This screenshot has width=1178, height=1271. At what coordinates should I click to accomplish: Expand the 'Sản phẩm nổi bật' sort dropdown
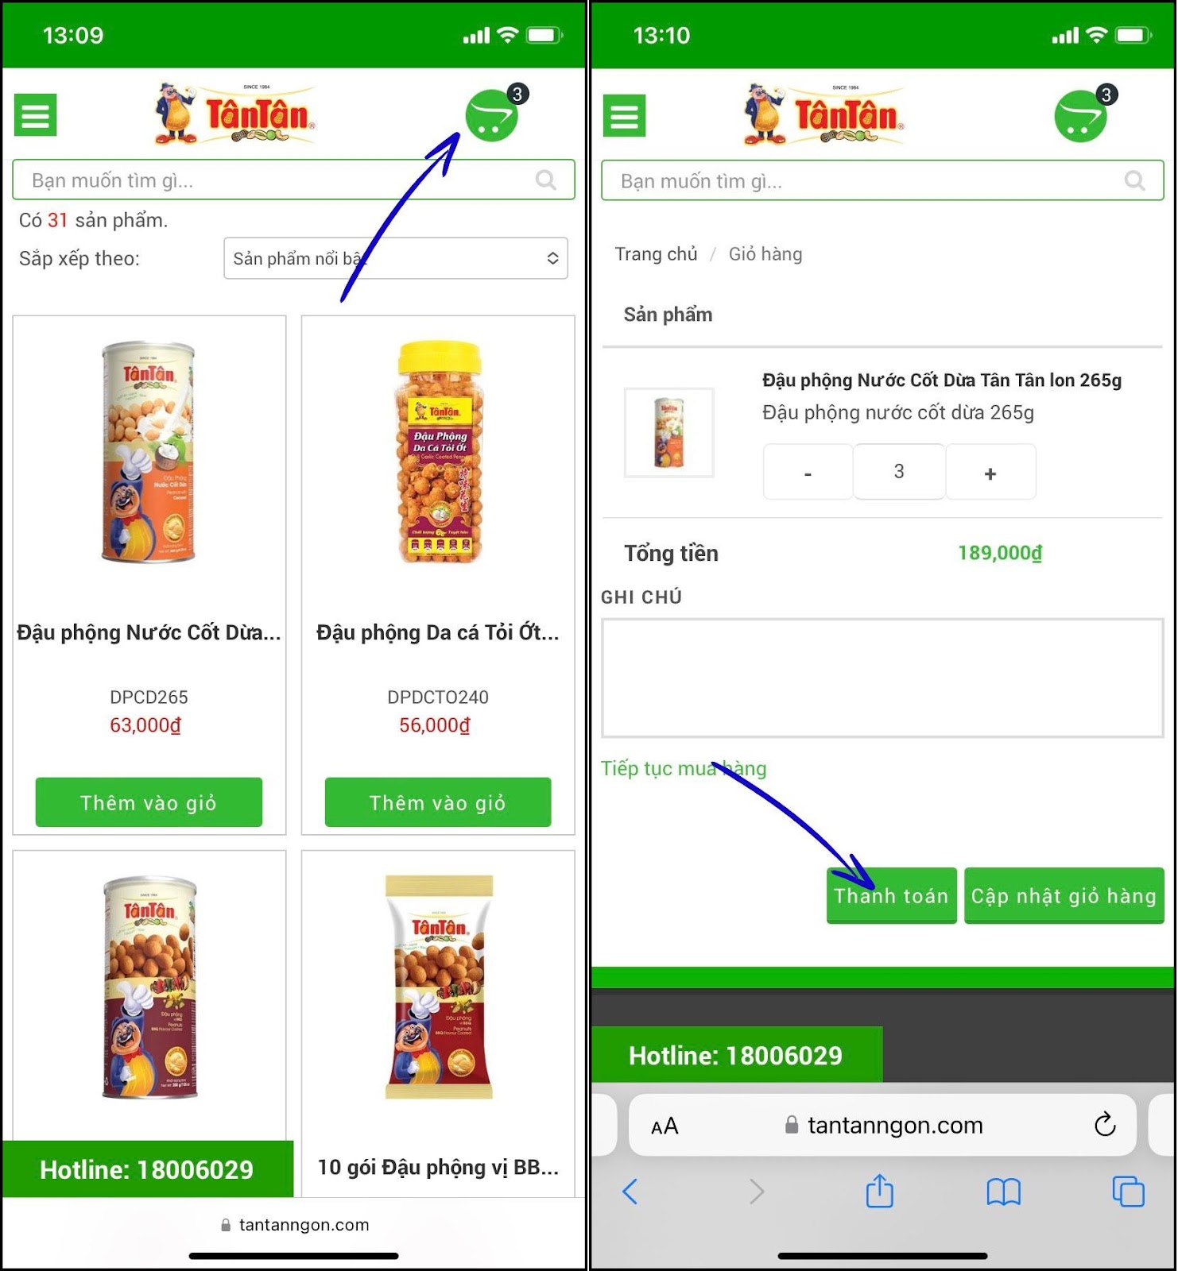pos(396,258)
